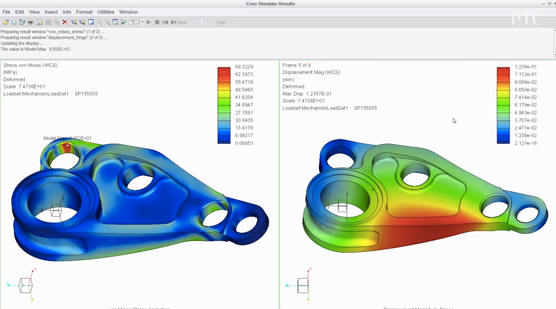
Task: Click the Print icon
Action: tap(31, 22)
